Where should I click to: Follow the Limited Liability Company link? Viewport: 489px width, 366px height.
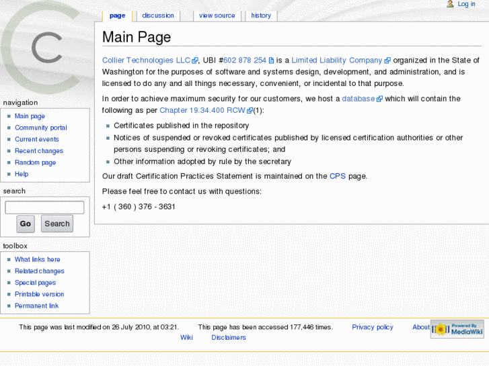(337, 60)
